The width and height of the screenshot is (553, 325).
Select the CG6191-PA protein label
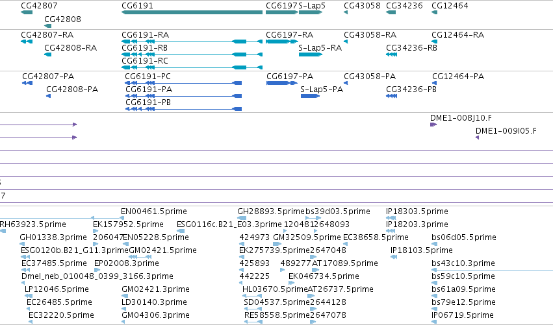(x=149, y=90)
